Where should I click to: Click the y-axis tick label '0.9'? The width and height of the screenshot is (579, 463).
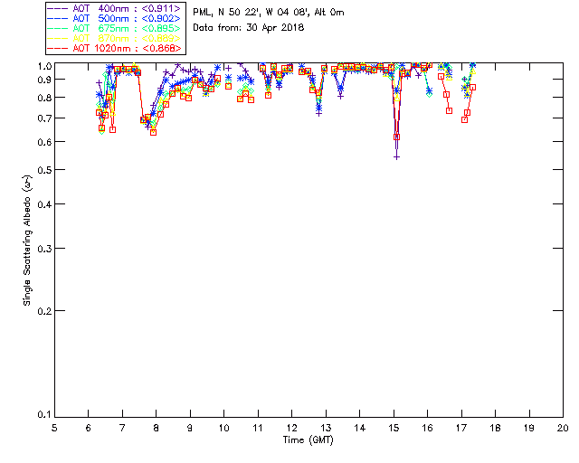tap(44, 80)
